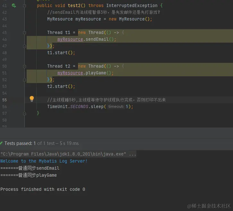Click the yellow lightbulb intention icon on line 55
Image resolution: width=233 pixels, height=211 pixels.
tap(32, 99)
